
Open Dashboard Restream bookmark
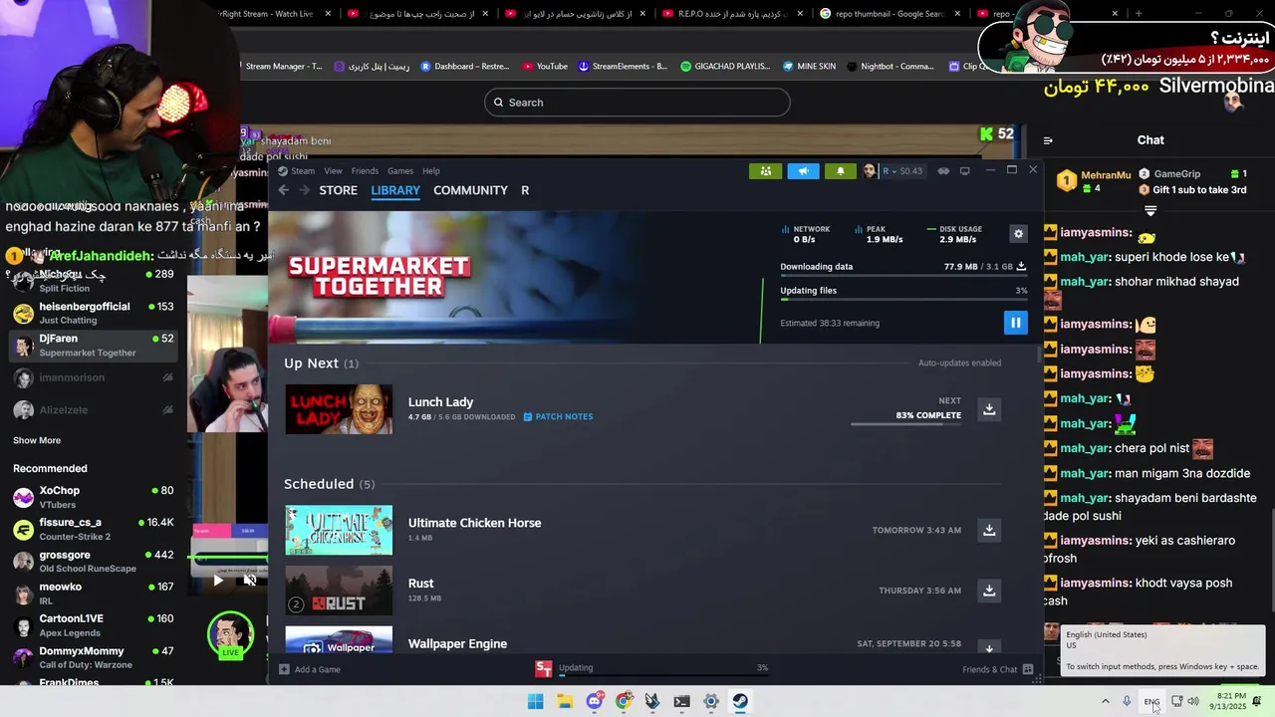point(465,67)
